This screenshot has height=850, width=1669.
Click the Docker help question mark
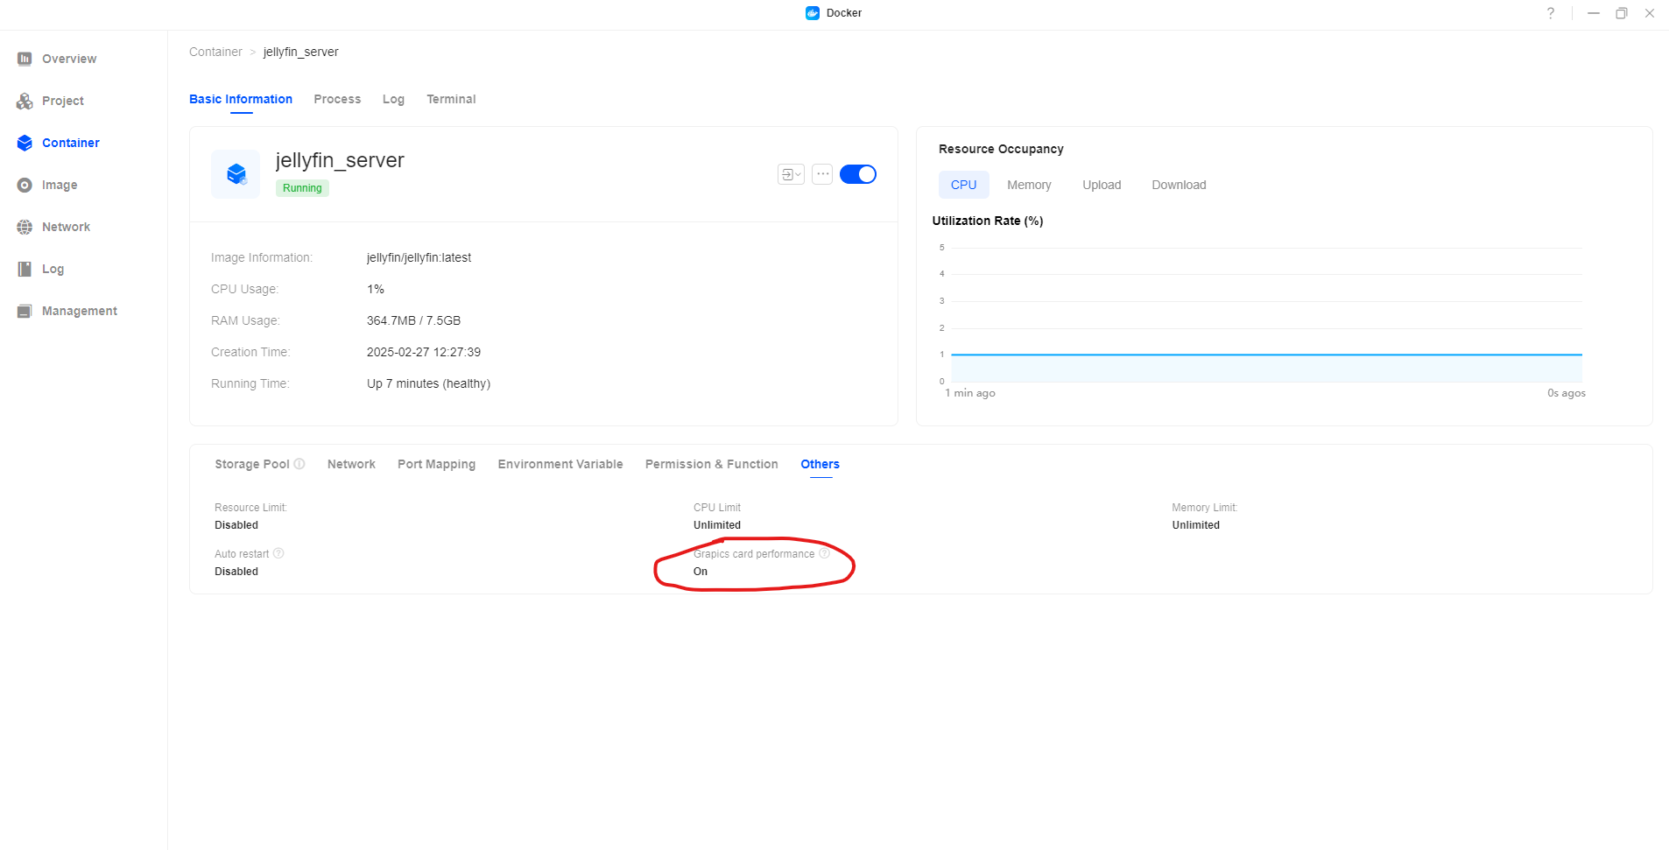point(1551,13)
